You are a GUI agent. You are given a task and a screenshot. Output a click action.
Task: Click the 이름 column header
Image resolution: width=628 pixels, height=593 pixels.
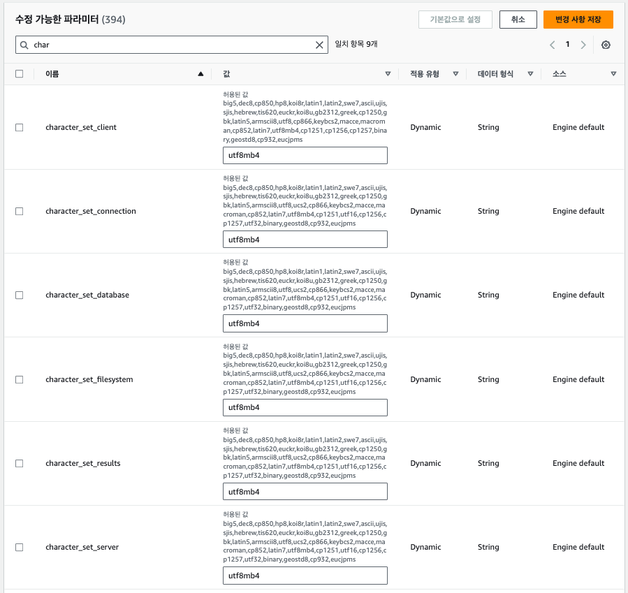coord(52,73)
